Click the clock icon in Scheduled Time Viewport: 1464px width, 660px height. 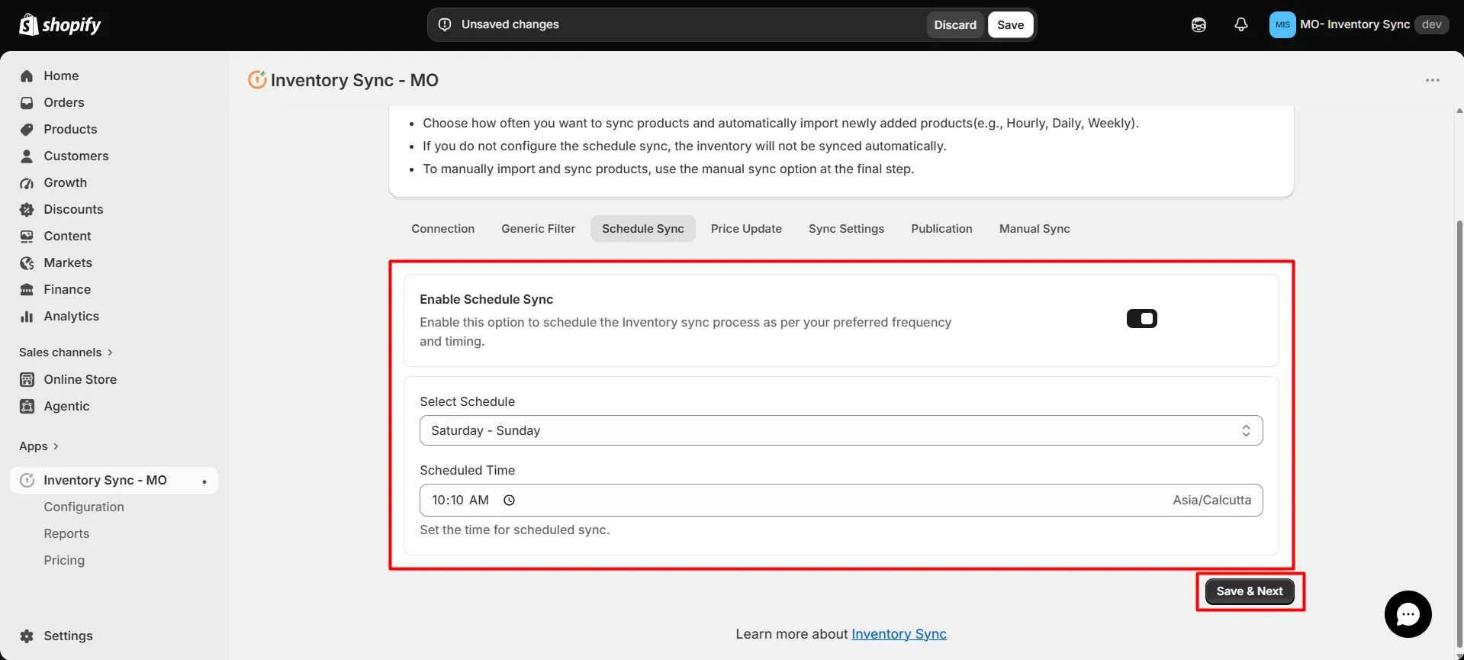click(509, 501)
